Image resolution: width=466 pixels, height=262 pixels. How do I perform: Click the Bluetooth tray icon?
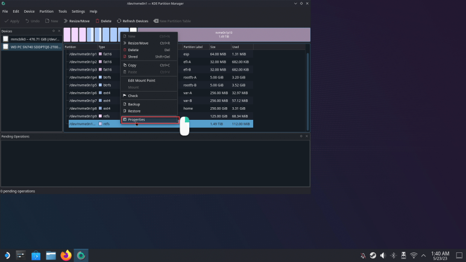tap(393, 255)
